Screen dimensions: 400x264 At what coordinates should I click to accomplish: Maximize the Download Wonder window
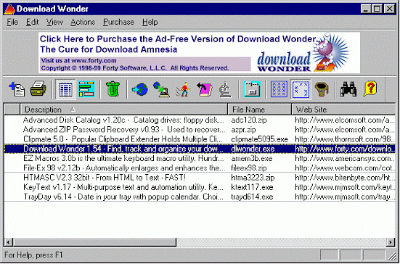(x=377, y=9)
